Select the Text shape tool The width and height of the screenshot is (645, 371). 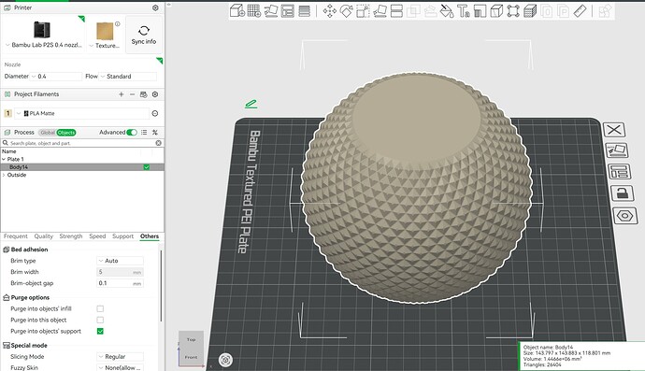coord(464,11)
